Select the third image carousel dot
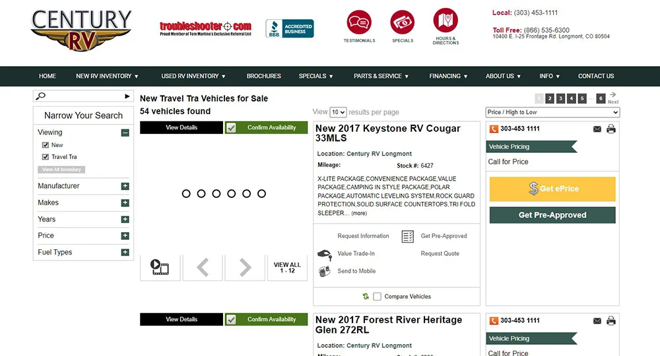This screenshot has width=660, height=356. [x=216, y=194]
